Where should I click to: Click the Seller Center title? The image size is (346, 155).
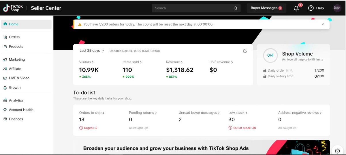click(x=46, y=8)
